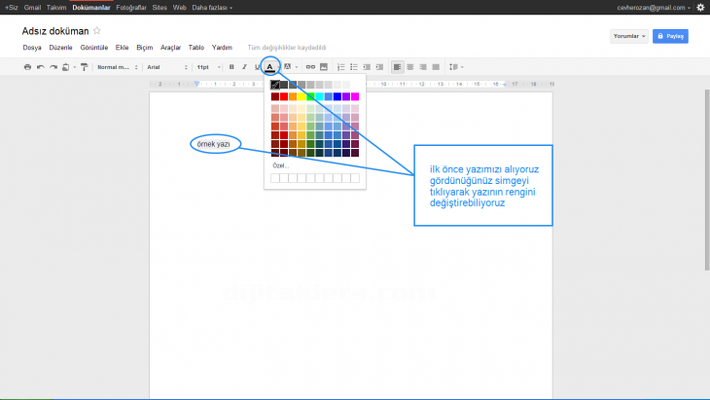Click the insert link icon
710x400 pixels.
[310, 67]
